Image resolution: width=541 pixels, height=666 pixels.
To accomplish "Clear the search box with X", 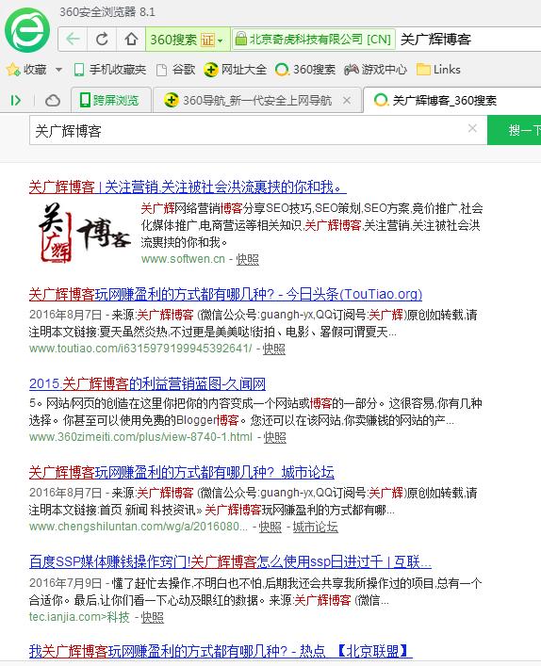I will tap(472, 128).
